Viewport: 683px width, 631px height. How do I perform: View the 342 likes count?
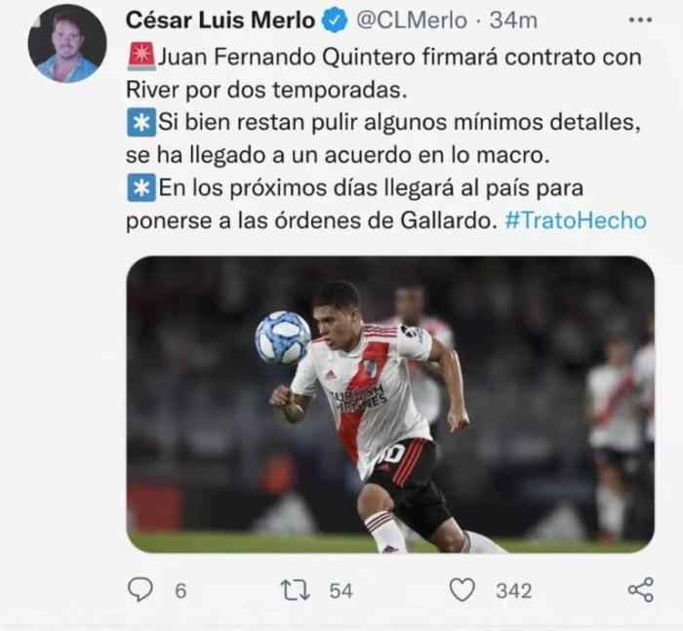pyautogui.click(x=514, y=591)
